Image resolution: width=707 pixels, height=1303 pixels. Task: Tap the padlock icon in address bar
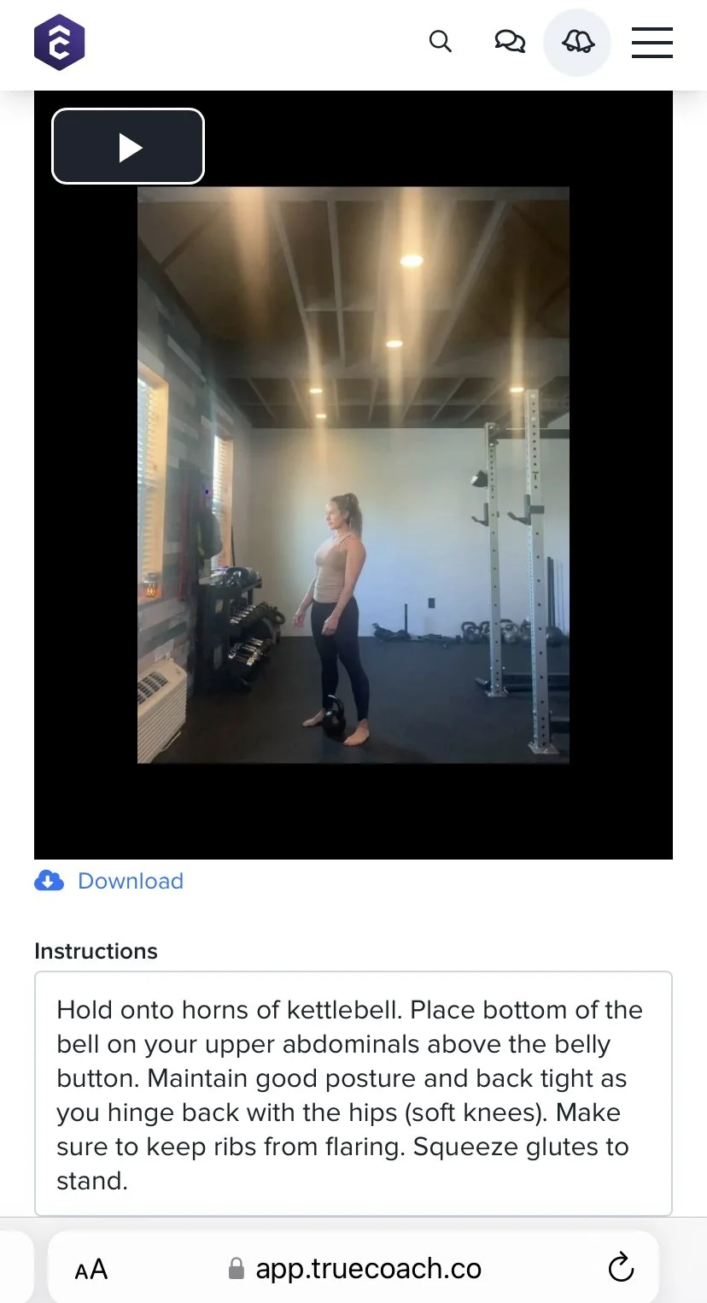pos(237,1268)
